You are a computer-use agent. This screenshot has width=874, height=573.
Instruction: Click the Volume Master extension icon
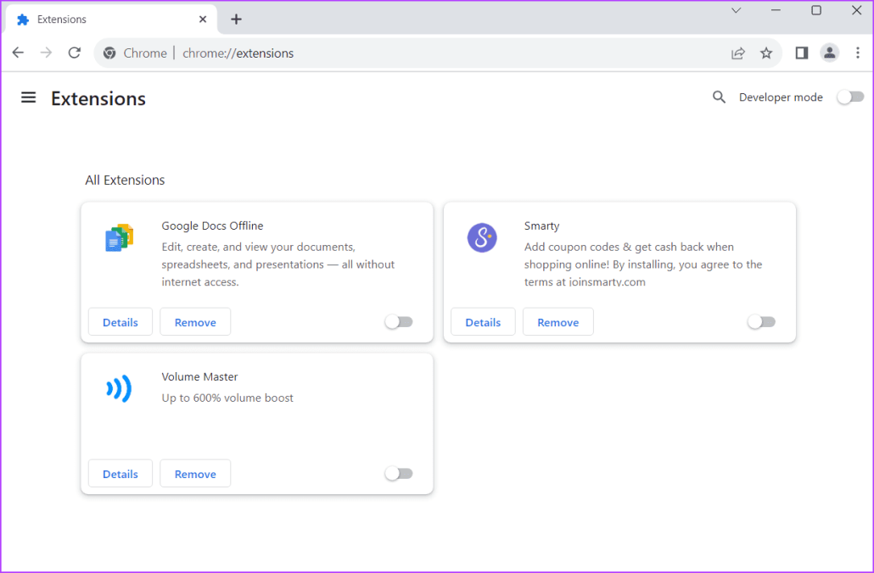click(x=119, y=388)
